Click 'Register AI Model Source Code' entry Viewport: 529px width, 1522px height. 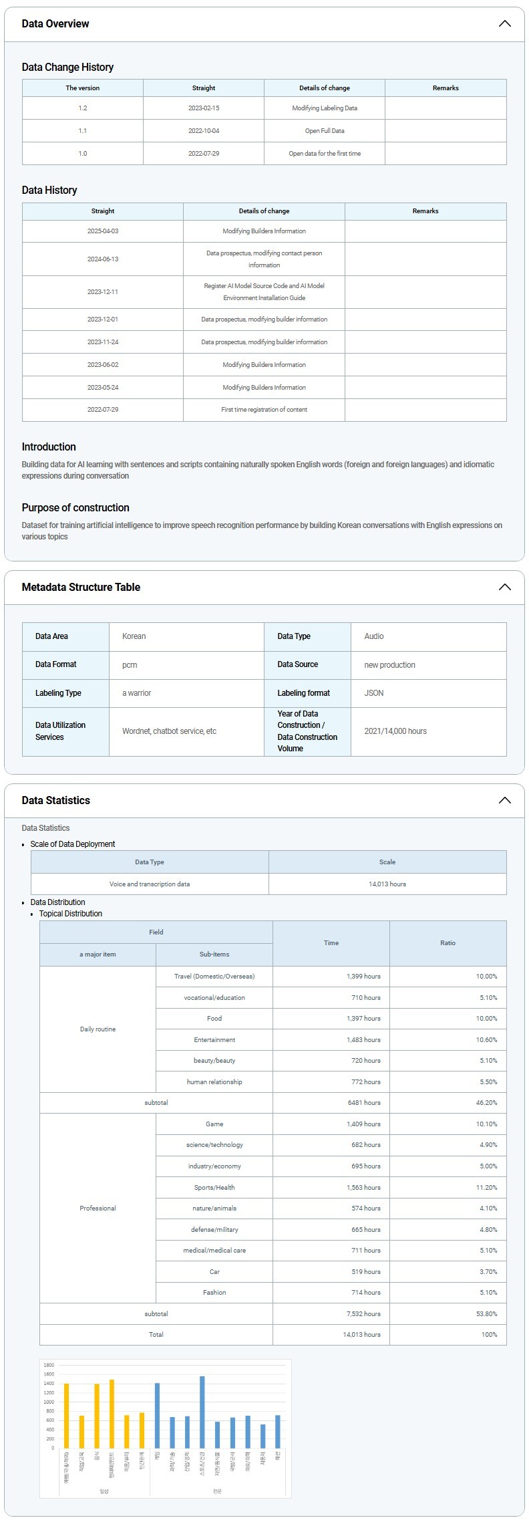click(264, 291)
